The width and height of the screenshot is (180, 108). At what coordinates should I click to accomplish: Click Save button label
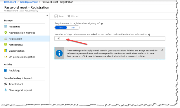[x=61, y=16]
